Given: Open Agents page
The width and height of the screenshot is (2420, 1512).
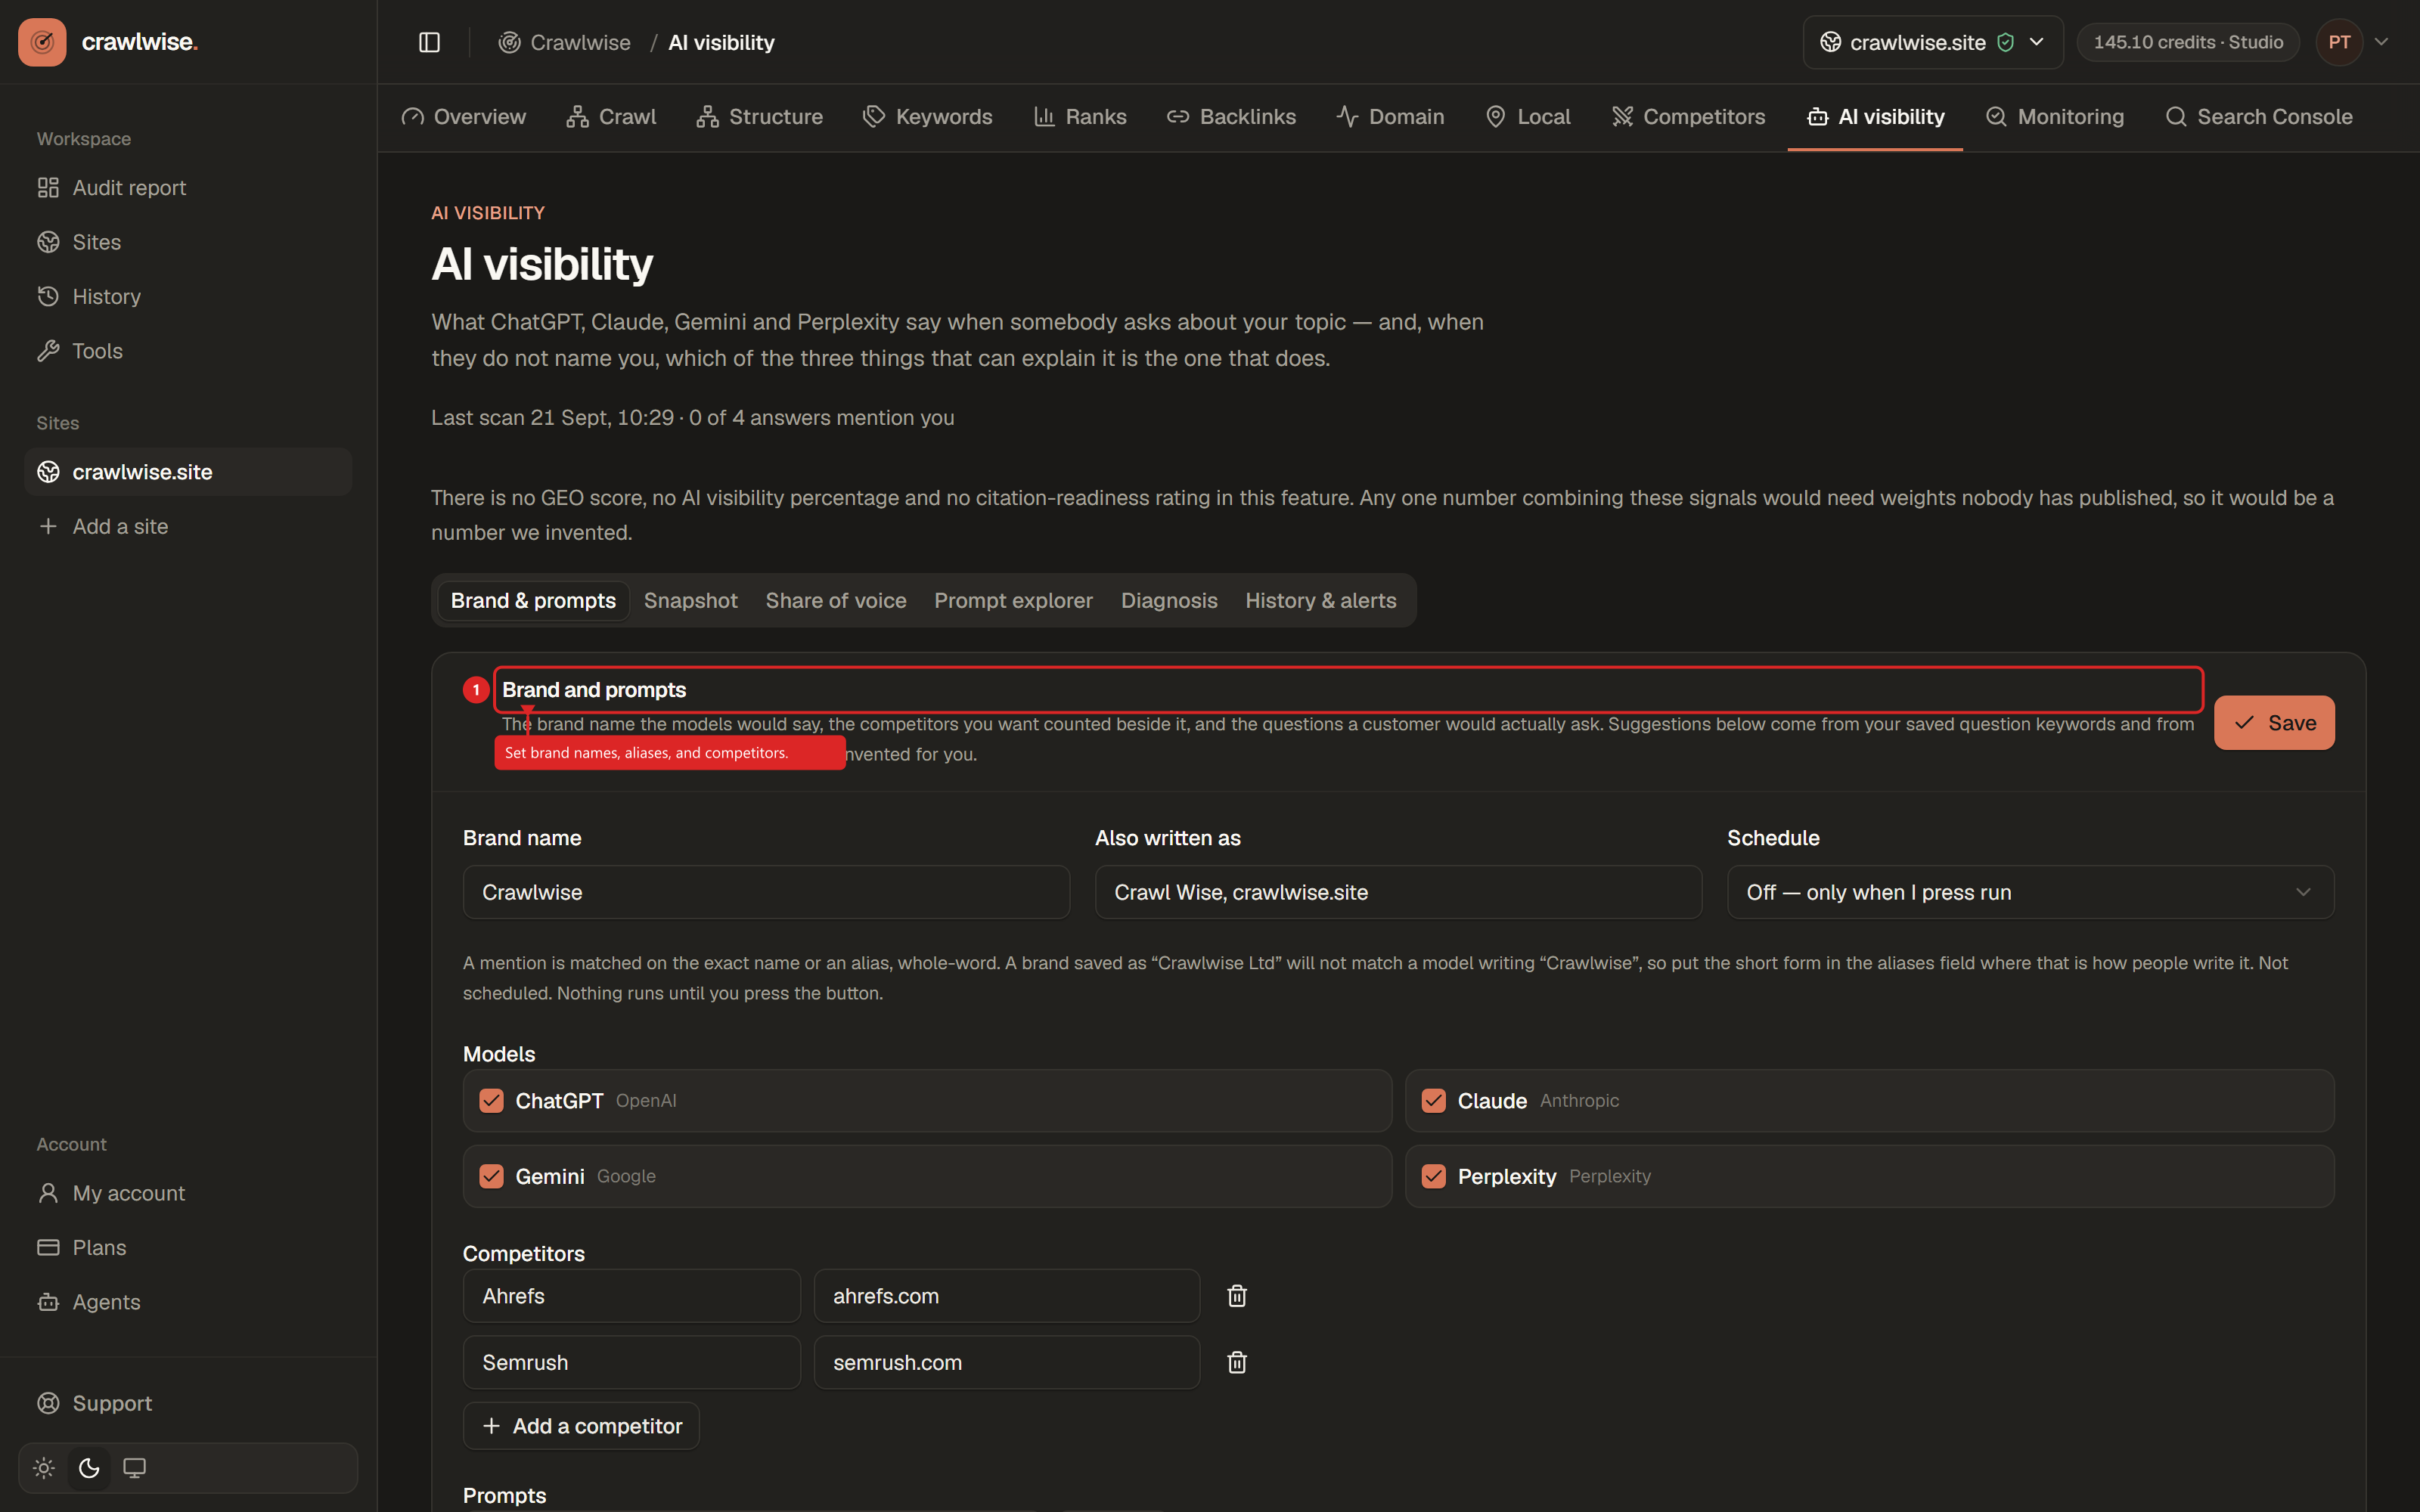Looking at the screenshot, I should point(188,1302).
